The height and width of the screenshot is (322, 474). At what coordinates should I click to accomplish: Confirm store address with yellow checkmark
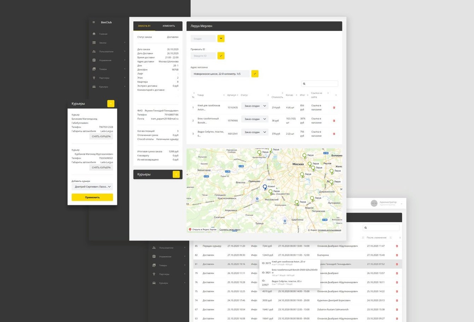[255, 73]
